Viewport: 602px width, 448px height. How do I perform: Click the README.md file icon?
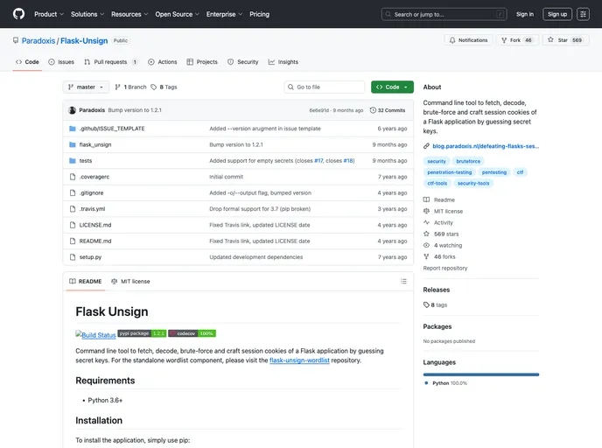72,241
